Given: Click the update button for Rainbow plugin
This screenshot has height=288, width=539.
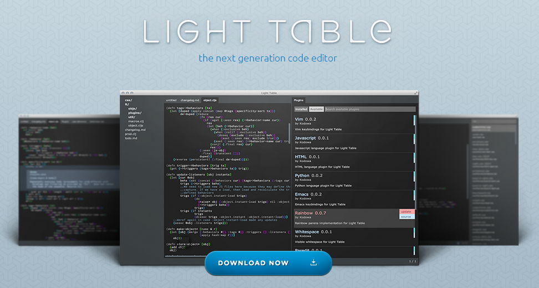Looking at the screenshot, I should coord(407,212).
